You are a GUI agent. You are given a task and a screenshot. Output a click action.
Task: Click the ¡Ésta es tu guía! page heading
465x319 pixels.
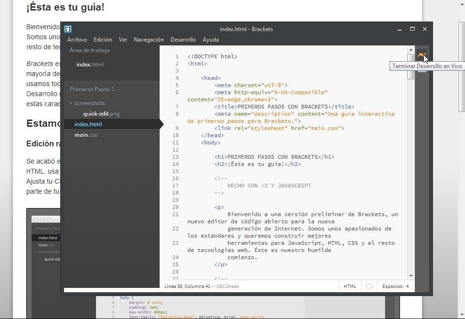(65, 7)
